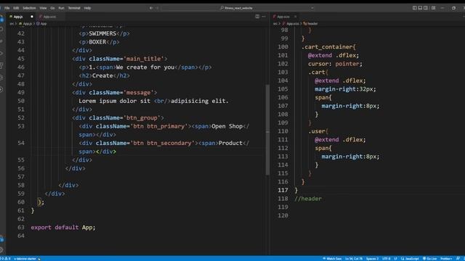Open the File menu
Viewport: 465px width, 261px height.
[7, 8]
